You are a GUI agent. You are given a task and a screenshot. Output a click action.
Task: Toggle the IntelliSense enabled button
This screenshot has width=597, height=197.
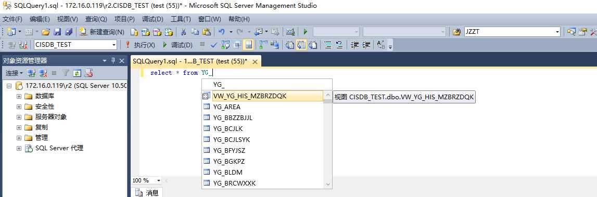point(249,45)
